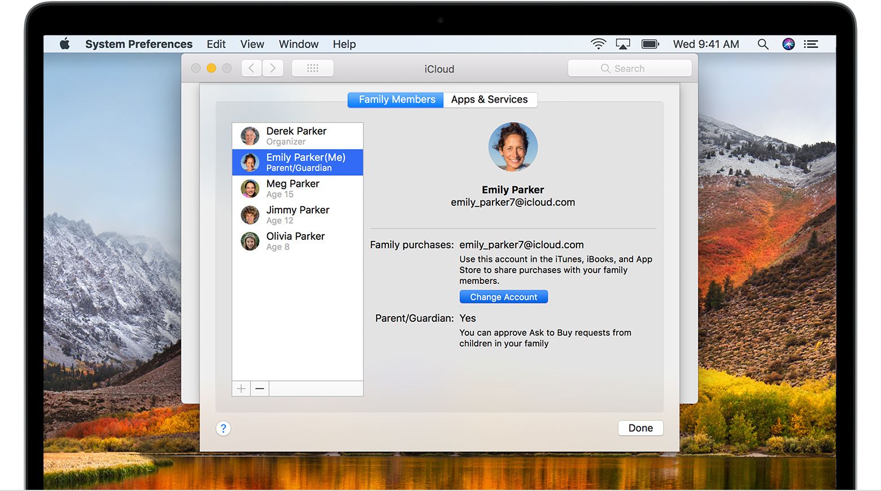The height and width of the screenshot is (491, 881).
Task: Open the Edit menu
Action: pyautogui.click(x=216, y=44)
